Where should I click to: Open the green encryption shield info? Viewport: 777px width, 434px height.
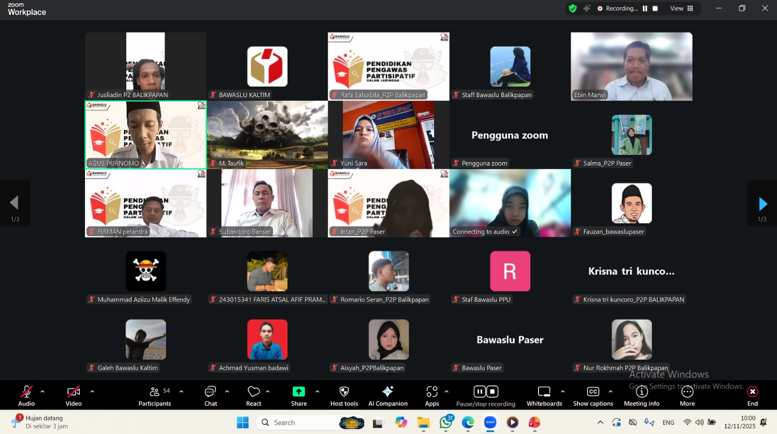tap(573, 8)
